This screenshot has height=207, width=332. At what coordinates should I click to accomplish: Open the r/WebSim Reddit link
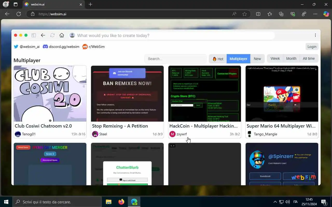click(x=94, y=47)
